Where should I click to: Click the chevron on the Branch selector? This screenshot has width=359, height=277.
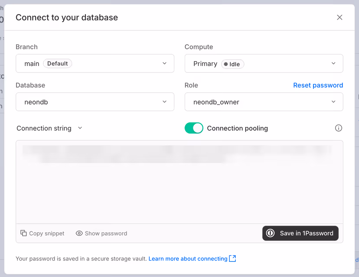click(165, 63)
